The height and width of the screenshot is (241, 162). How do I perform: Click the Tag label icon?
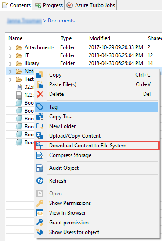point(40,107)
